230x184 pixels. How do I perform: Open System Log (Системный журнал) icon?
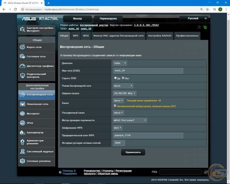click(x=23, y=151)
